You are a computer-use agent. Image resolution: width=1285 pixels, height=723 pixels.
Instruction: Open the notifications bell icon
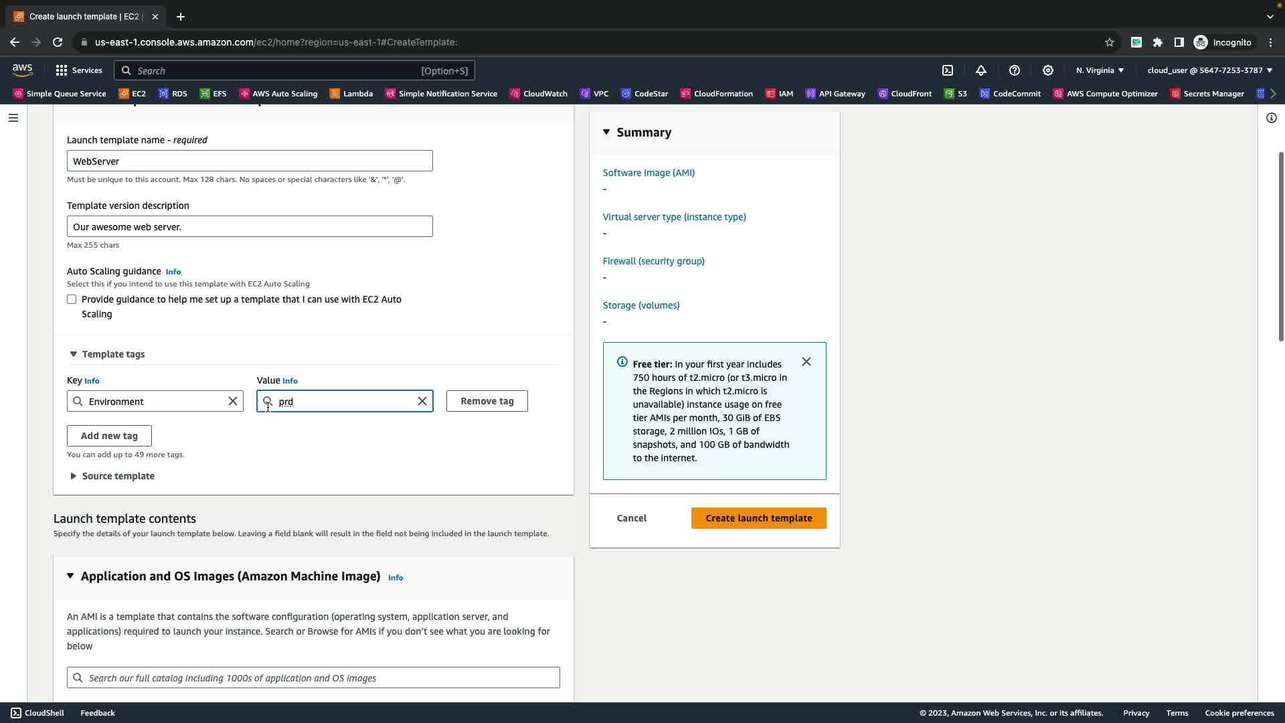pyautogui.click(x=981, y=70)
